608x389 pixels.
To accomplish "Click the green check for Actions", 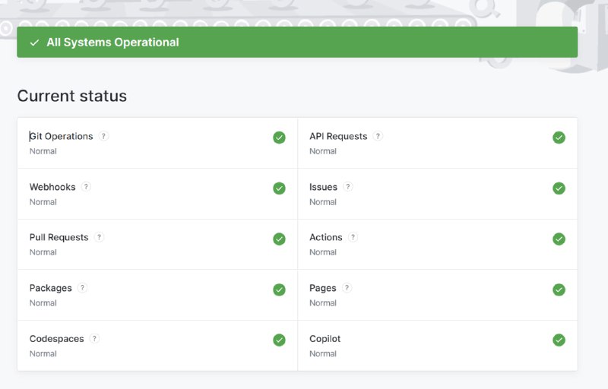I will coord(559,239).
